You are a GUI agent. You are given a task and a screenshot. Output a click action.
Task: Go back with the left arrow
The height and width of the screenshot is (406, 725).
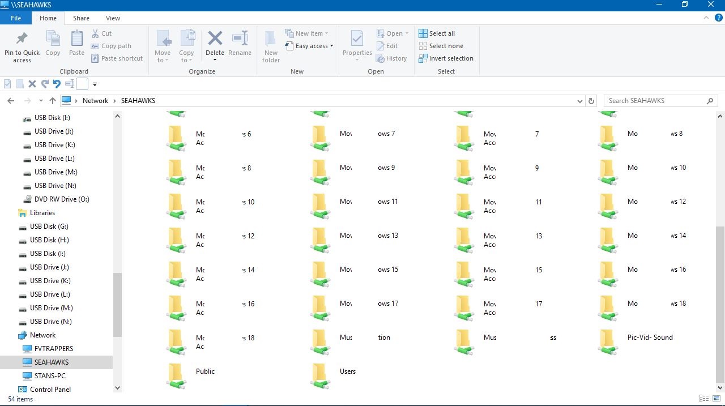(10, 101)
